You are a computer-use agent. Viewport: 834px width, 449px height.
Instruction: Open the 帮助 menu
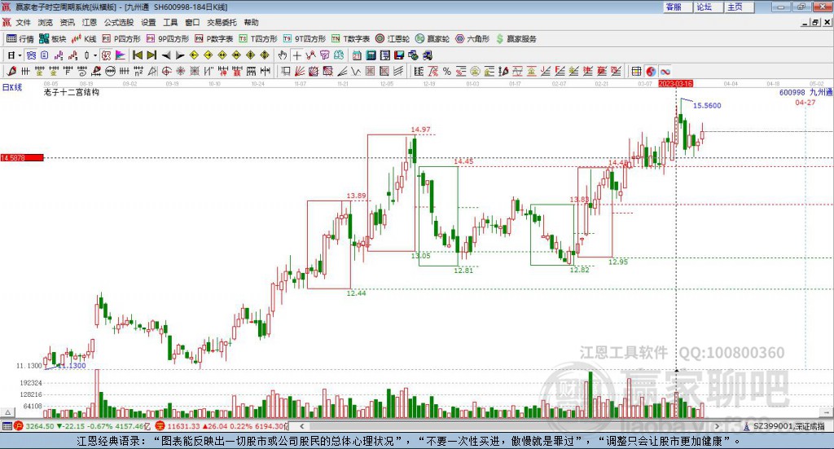251,22
